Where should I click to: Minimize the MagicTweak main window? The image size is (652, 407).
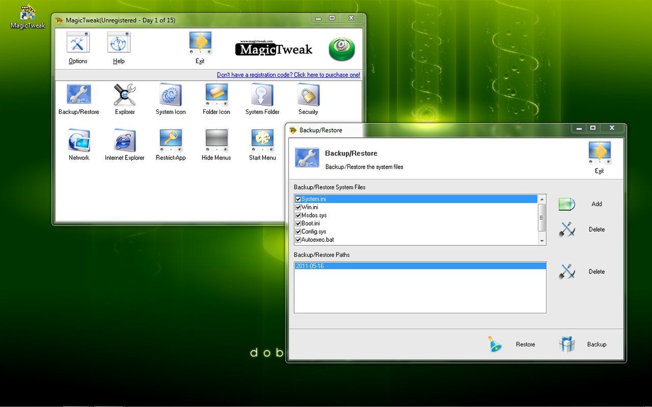click(x=318, y=18)
